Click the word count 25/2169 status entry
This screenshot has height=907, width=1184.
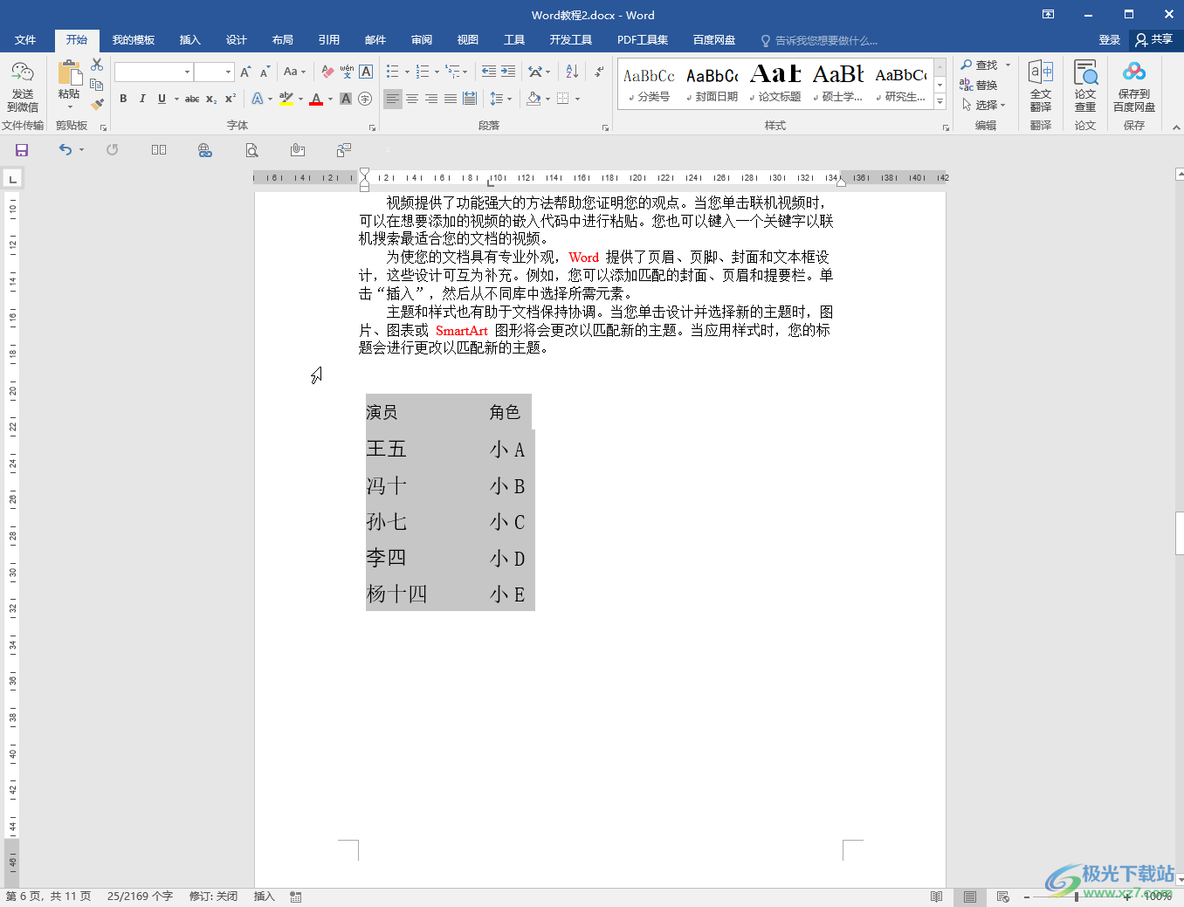point(140,897)
